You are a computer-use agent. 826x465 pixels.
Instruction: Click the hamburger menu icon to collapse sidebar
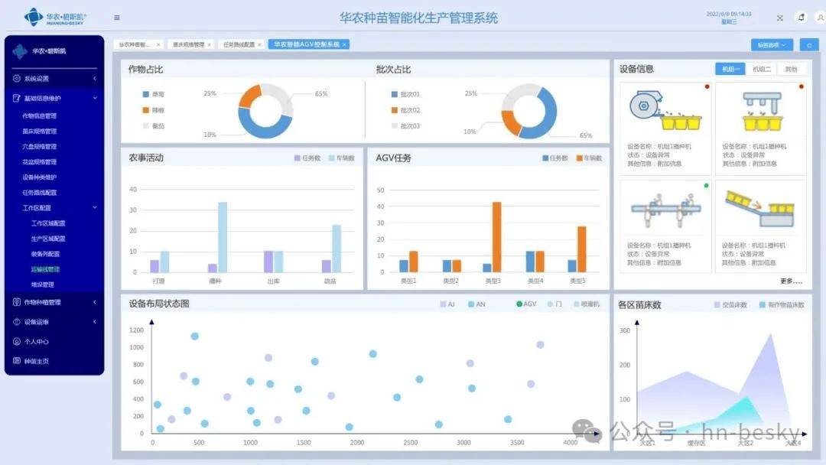coord(117,18)
